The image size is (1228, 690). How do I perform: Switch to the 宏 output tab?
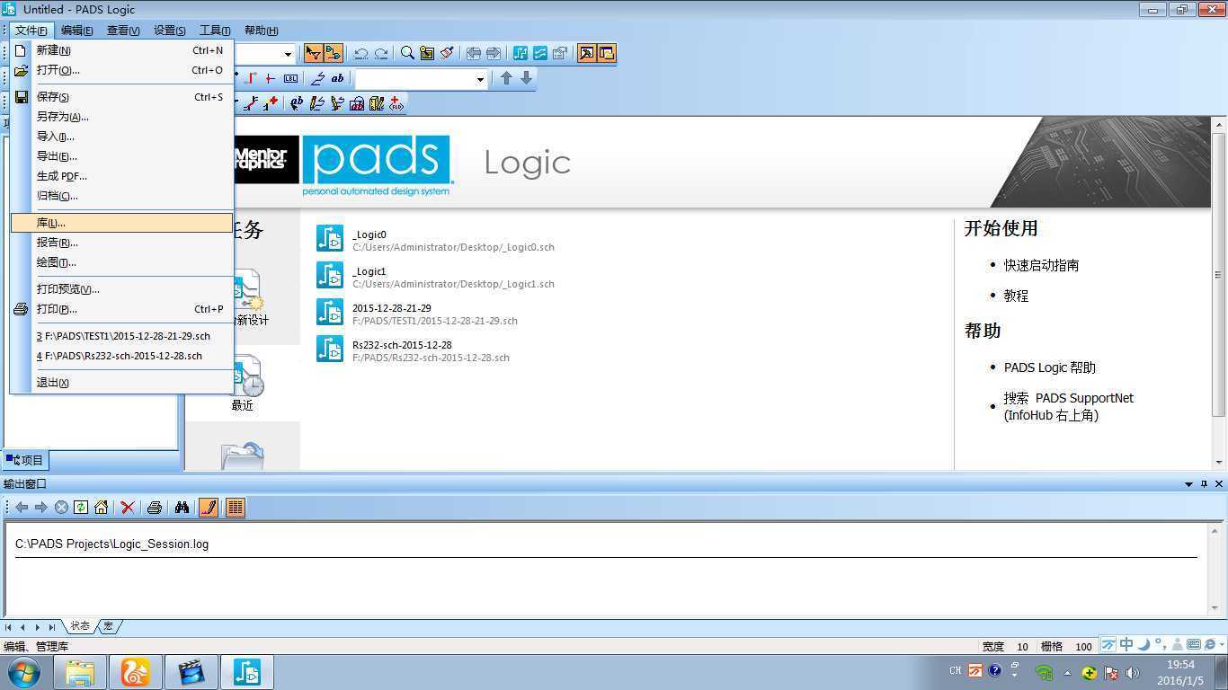[108, 626]
